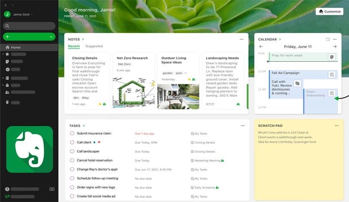Screen dimensions: 349x202
Task: Expand the starred shortcuts sidebar section
Action: [3, 54]
